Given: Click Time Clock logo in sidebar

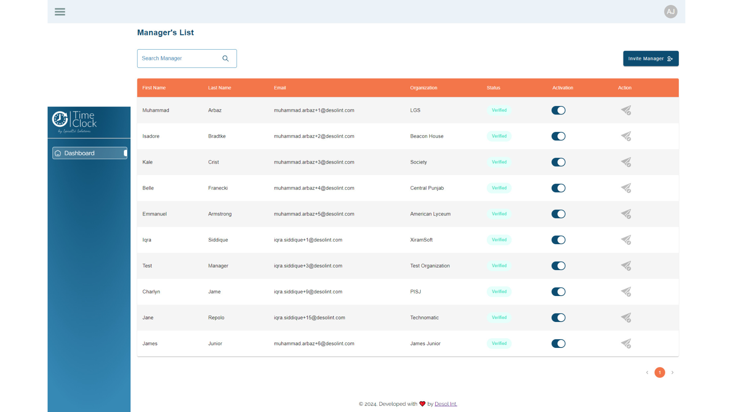Looking at the screenshot, I should 75,122.
